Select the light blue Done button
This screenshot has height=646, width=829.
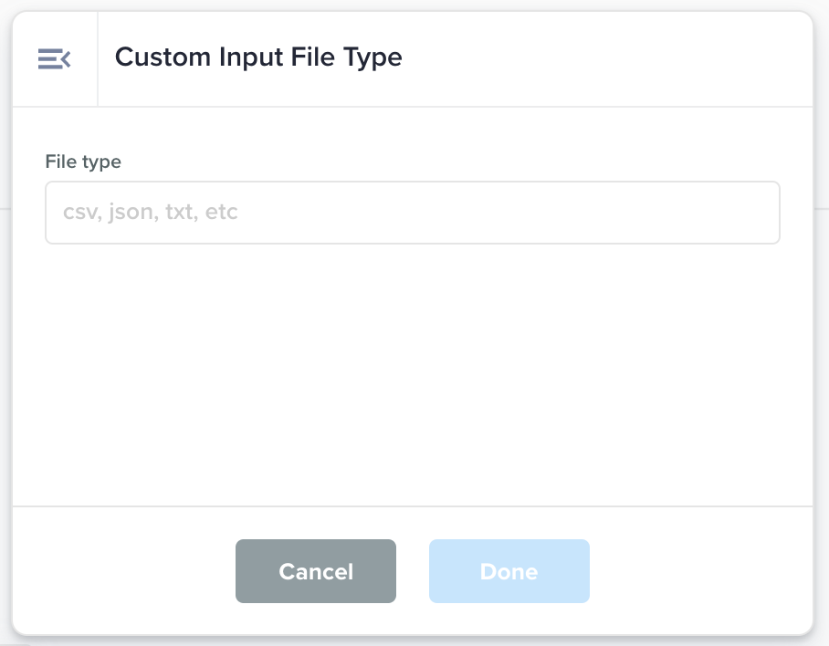pos(509,571)
